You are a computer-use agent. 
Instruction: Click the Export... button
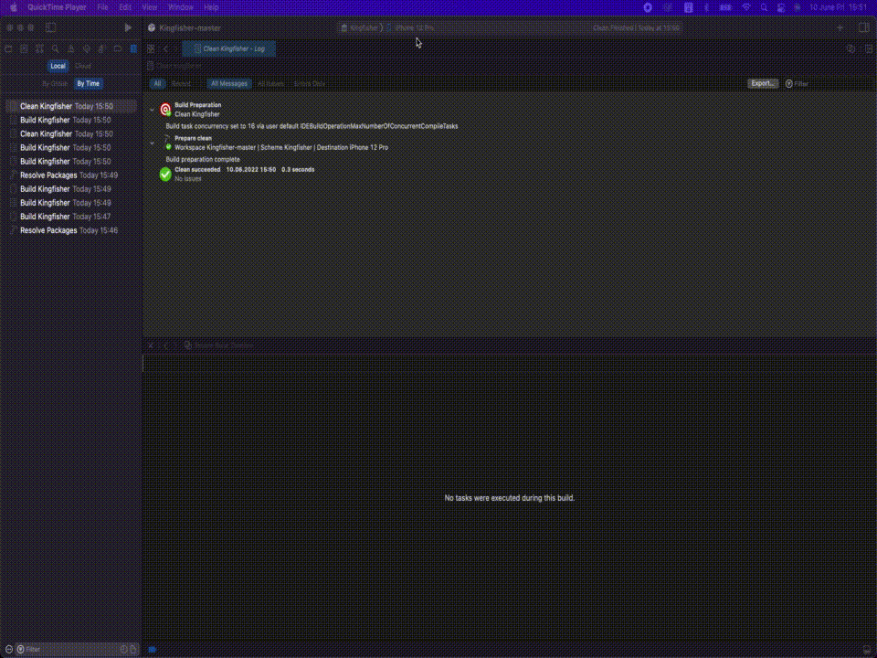point(763,83)
